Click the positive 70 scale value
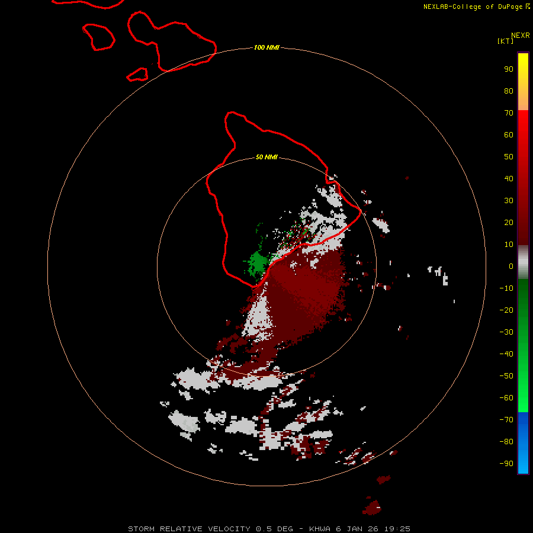Viewport: 533px width, 533px height. pos(509,113)
